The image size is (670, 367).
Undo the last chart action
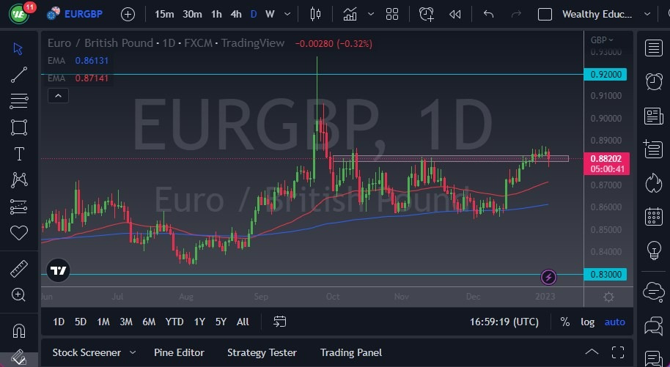(488, 14)
